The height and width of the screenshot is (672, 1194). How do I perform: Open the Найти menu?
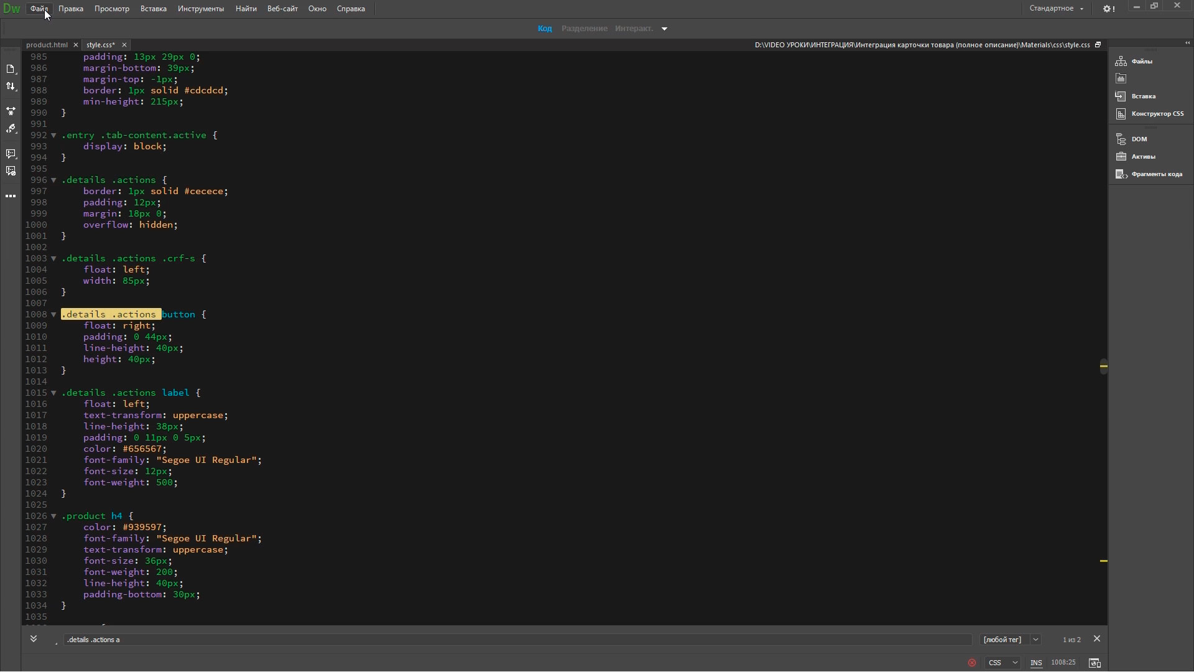(x=246, y=9)
